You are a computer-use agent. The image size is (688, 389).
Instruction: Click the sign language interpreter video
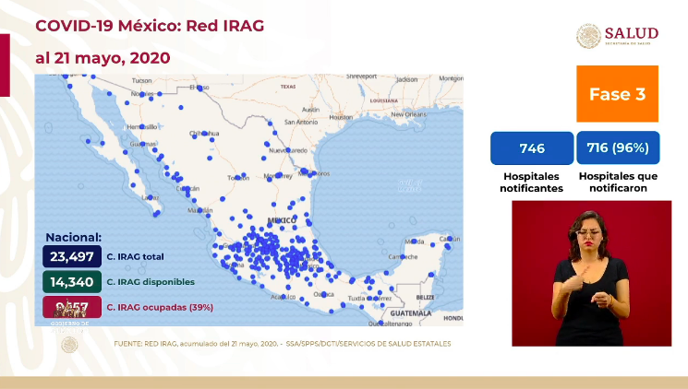point(591,274)
